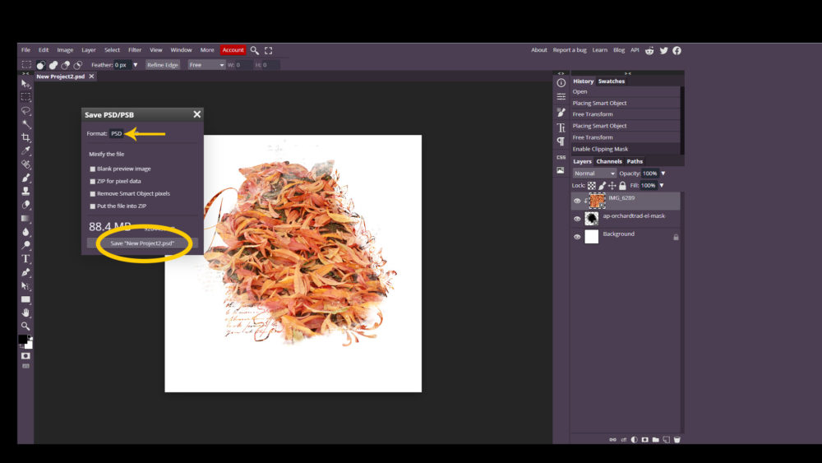Pick the Hand tool
The height and width of the screenshot is (463, 822).
pos(25,313)
